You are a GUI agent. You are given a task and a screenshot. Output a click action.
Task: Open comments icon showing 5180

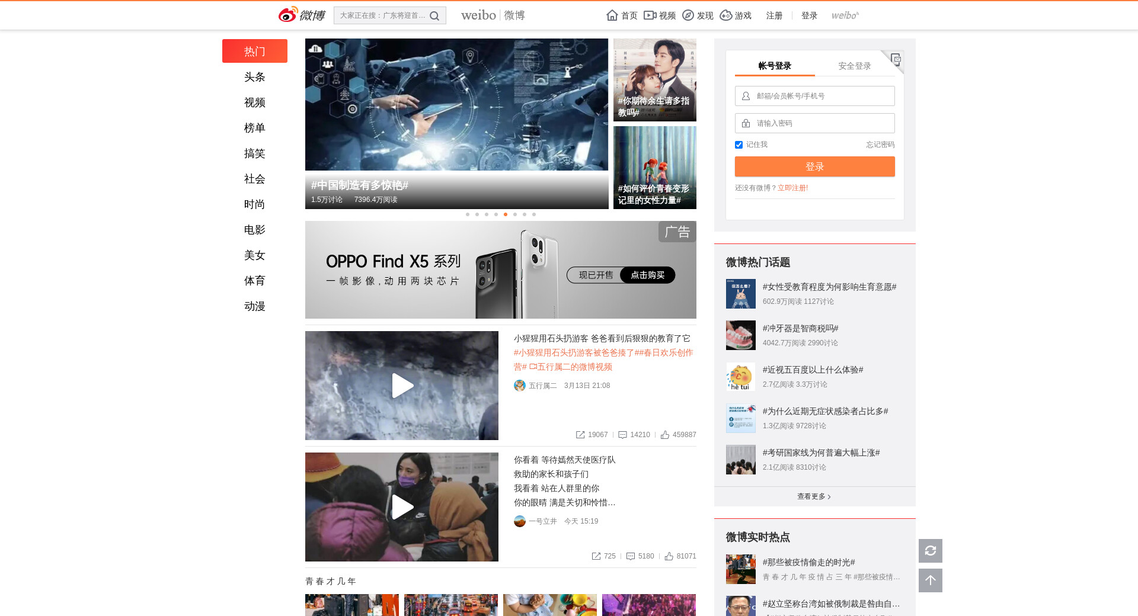[x=631, y=556]
